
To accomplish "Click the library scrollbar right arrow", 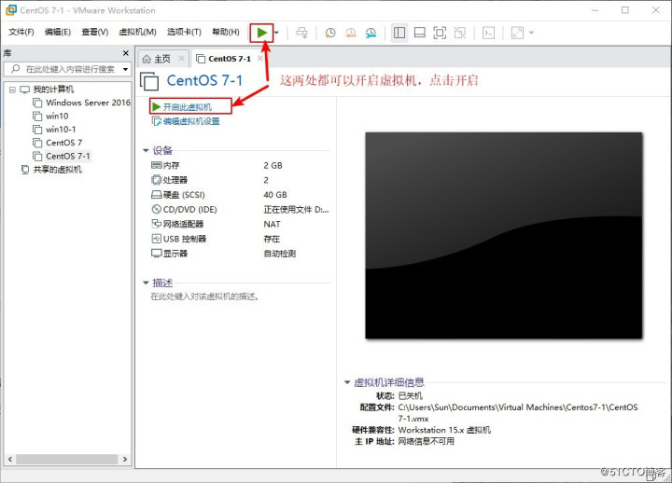I will [125, 459].
